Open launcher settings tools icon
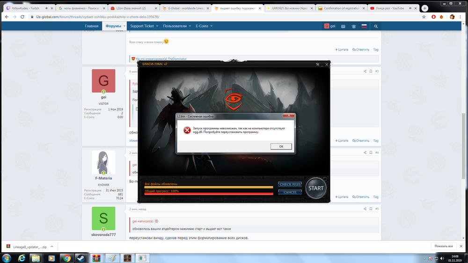 317,64
